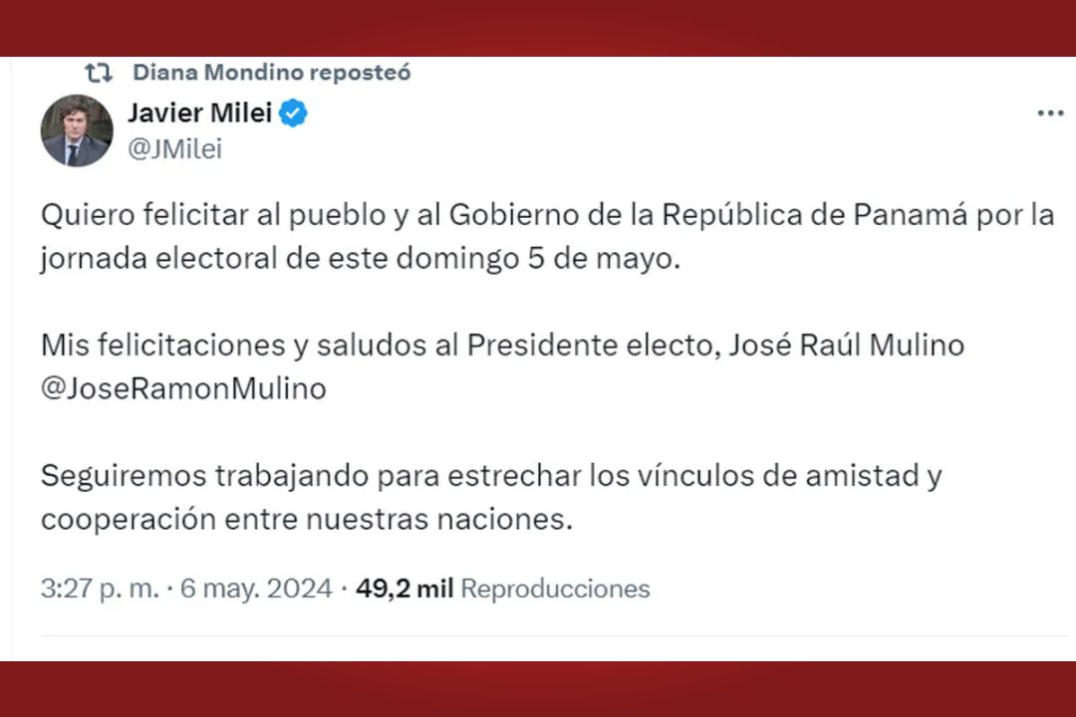Click the repost arrows icon
Viewport: 1076px width, 717px height.
point(98,73)
